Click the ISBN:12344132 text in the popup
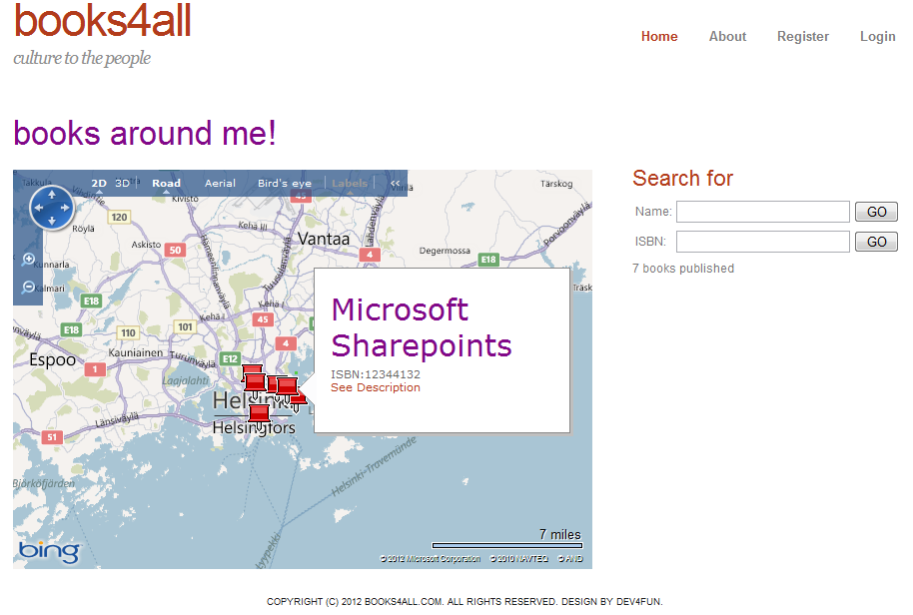This screenshot has width=913, height=615. [x=376, y=374]
